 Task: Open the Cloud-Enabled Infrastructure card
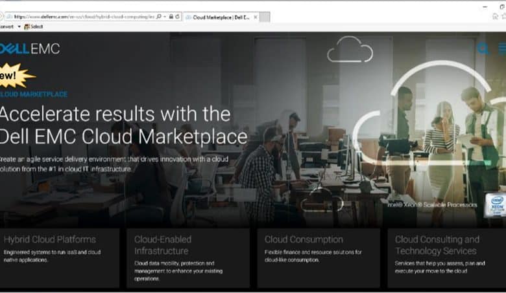(188, 258)
